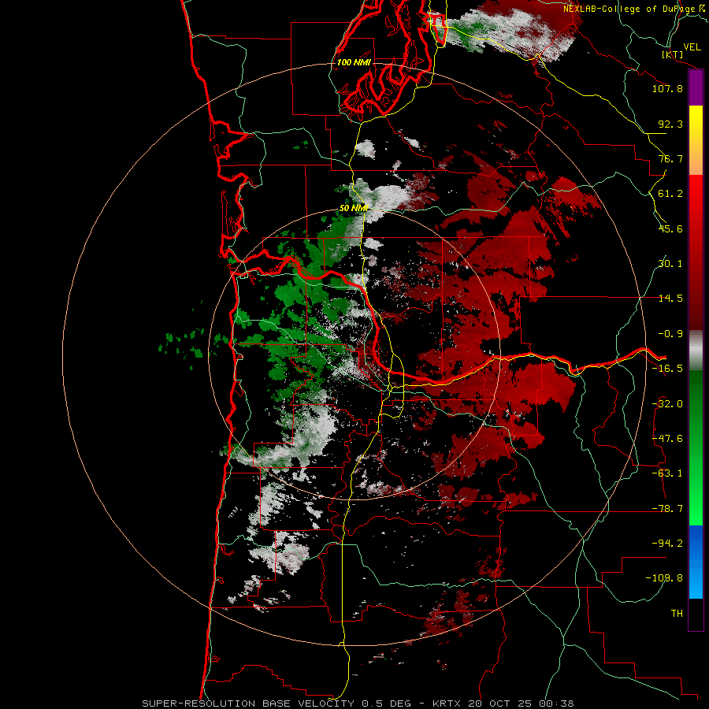Click the "50 NMI" range ring label

coord(354,209)
